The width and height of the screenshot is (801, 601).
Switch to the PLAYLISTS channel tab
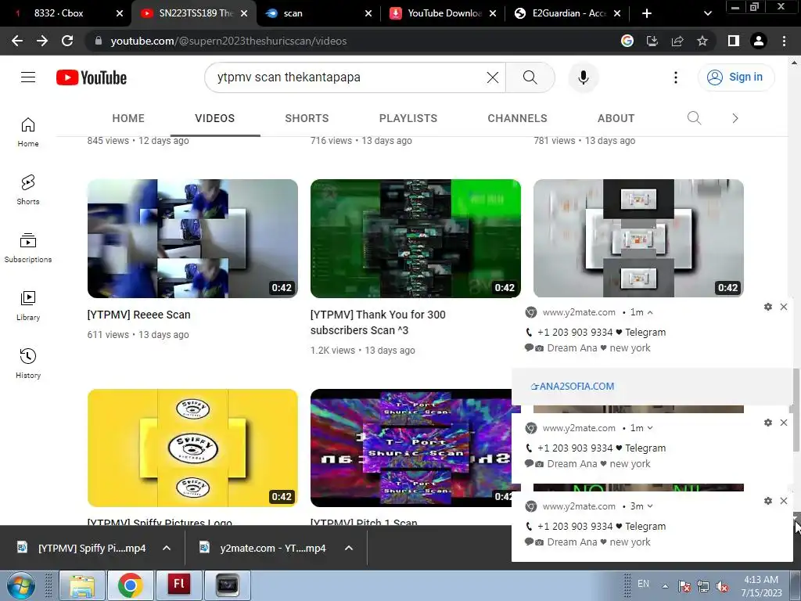[x=408, y=118]
